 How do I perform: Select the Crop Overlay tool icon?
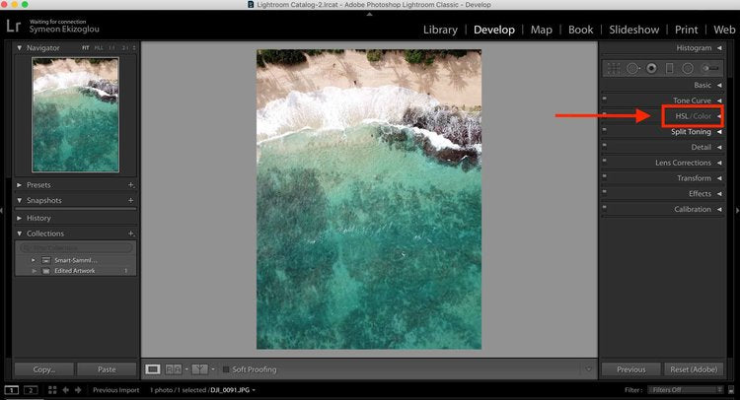click(x=614, y=68)
